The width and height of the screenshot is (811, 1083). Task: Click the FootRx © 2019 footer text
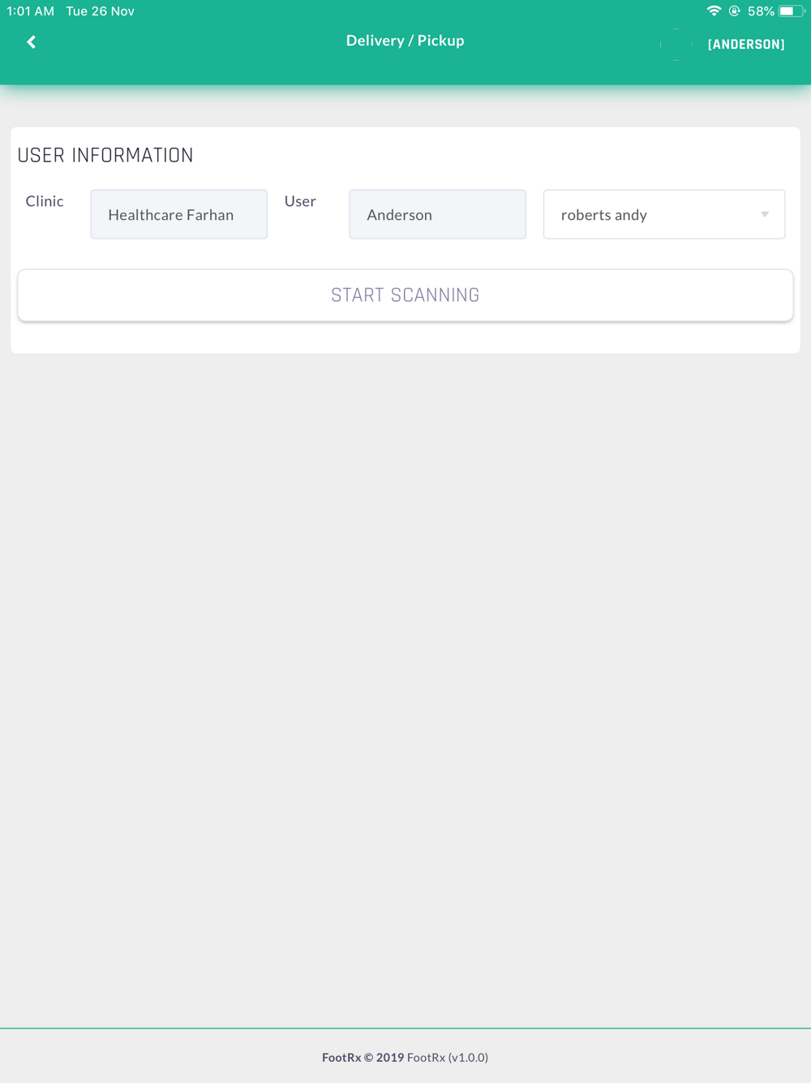(x=363, y=1057)
